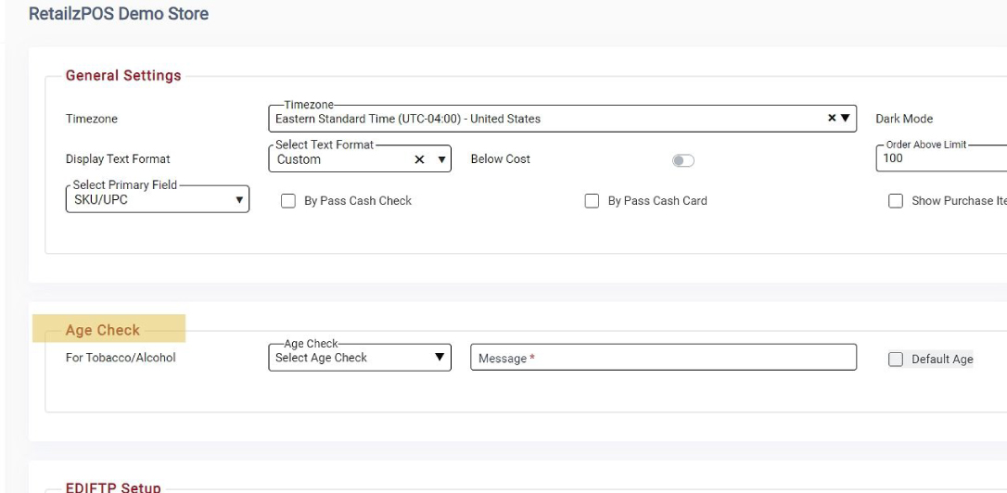Image resolution: width=1007 pixels, height=493 pixels.
Task: Click the For Tobacco/Alcohol label
Action: (121, 359)
